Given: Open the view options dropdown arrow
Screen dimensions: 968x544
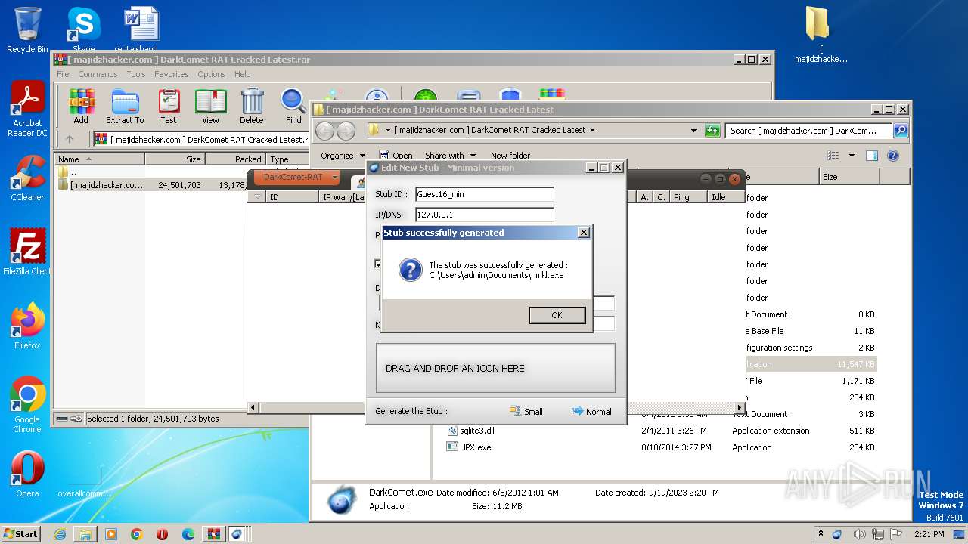Looking at the screenshot, I should [852, 156].
